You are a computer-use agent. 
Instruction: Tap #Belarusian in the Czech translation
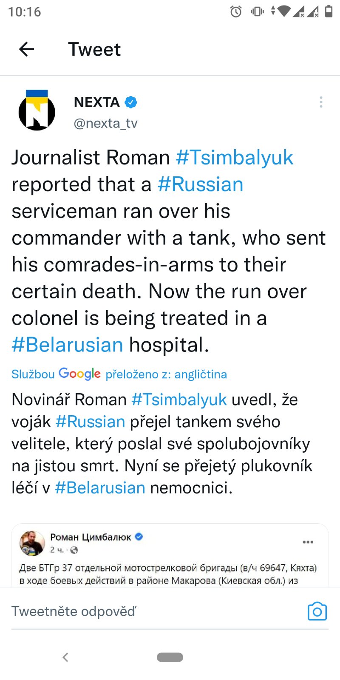[x=100, y=488]
